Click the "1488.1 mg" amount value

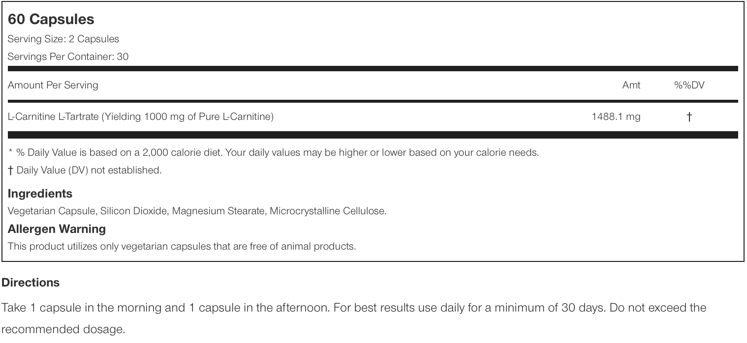click(616, 116)
